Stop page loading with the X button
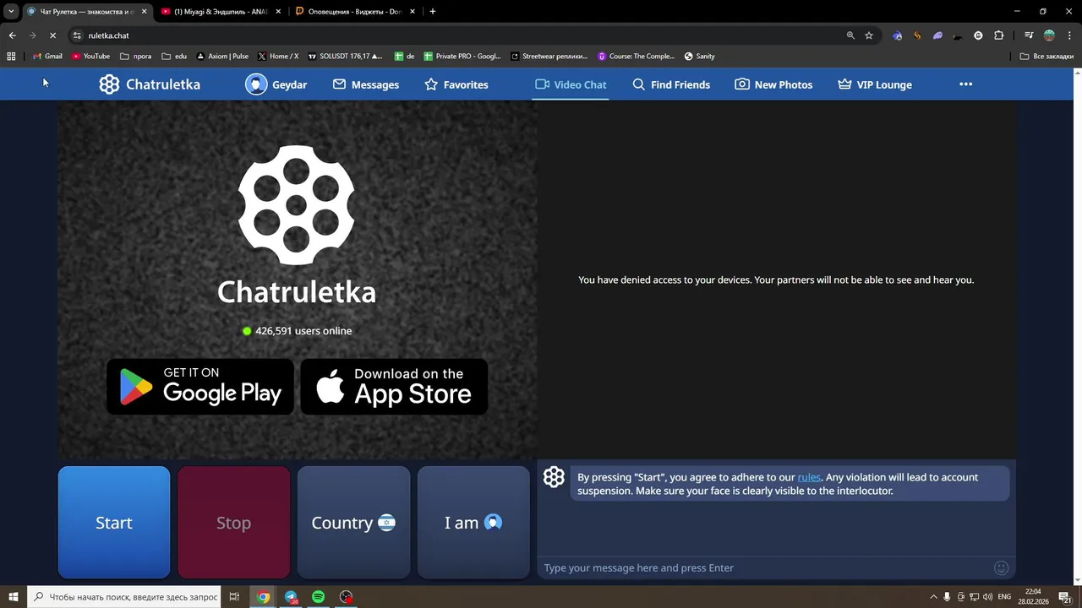The height and width of the screenshot is (608, 1082). [x=52, y=35]
